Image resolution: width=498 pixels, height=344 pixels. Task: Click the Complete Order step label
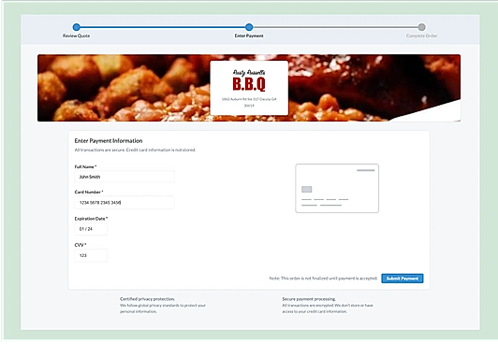[421, 36]
